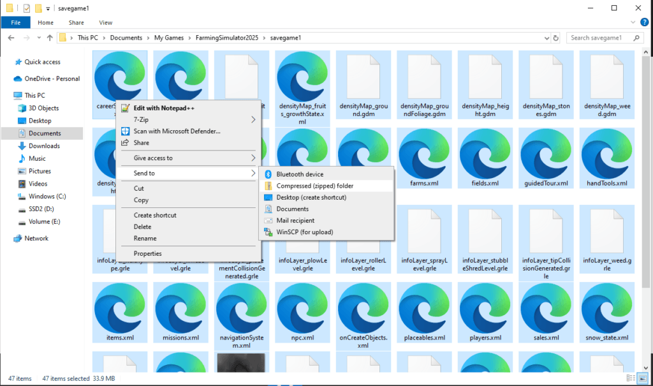The image size is (653, 386).
Task: Switch to large icons view layout
Action: 643,379
